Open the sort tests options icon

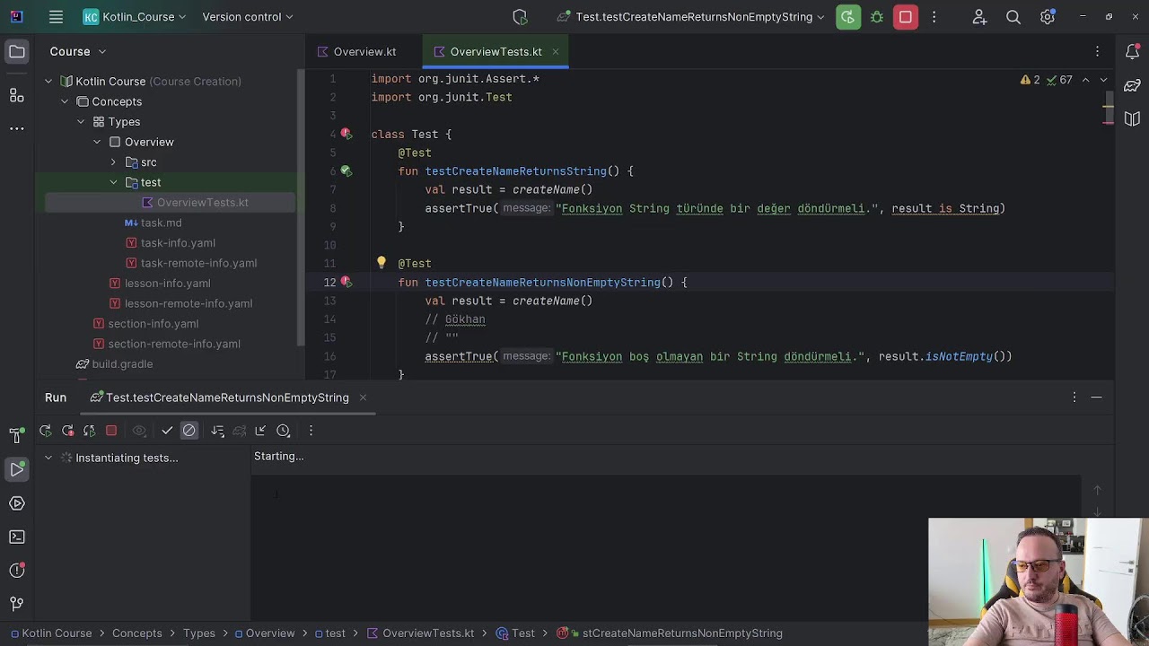(217, 431)
